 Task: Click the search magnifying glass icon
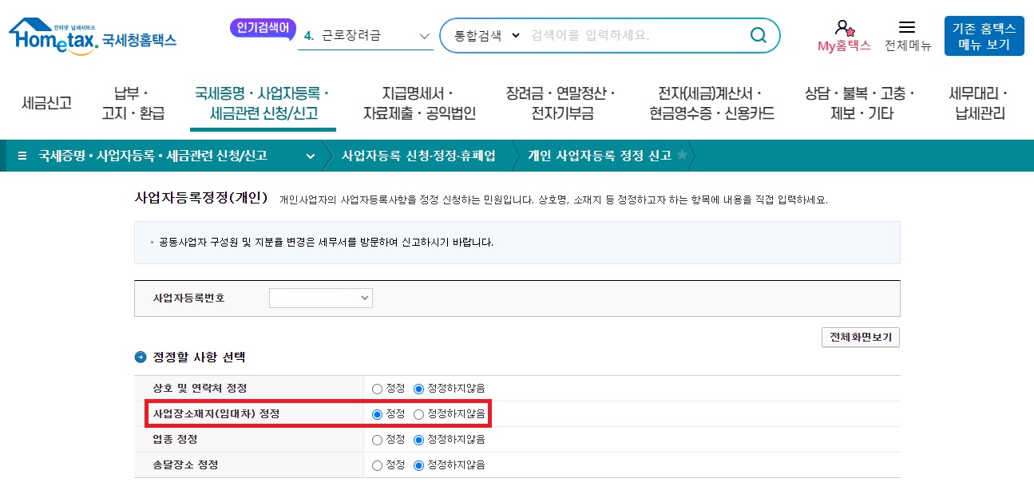click(757, 36)
